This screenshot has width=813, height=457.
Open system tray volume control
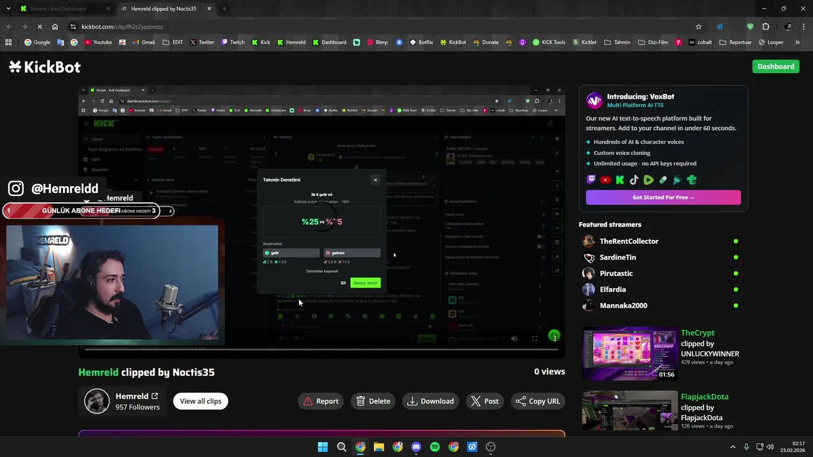[770, 447]
